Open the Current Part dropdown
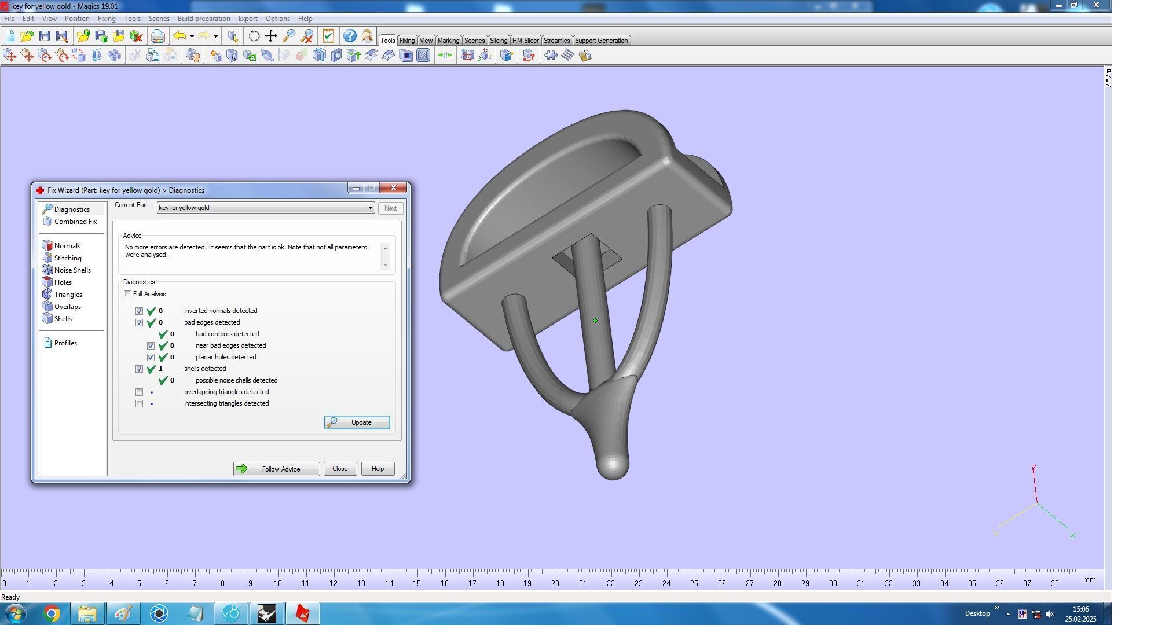 pos(369,208)
